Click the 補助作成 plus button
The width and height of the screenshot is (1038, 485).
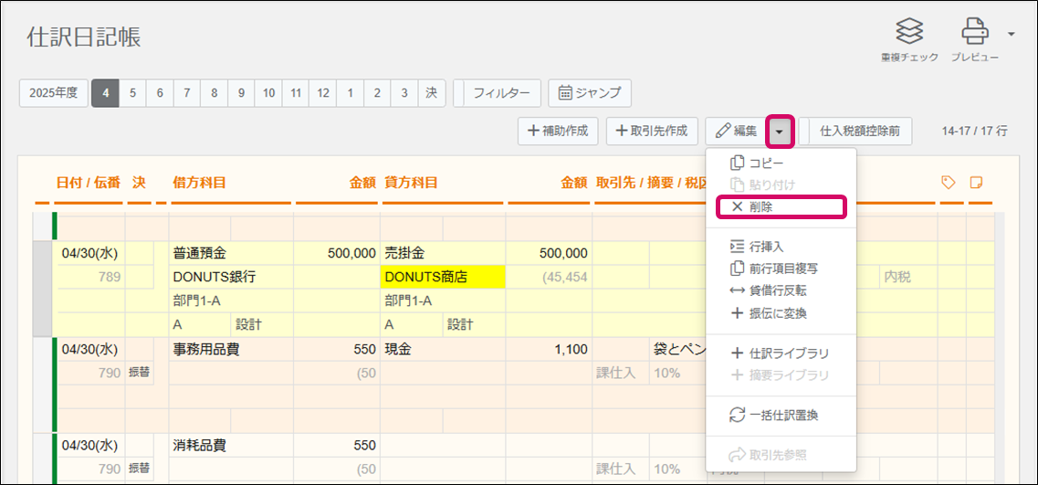click(x=558, y=132)
